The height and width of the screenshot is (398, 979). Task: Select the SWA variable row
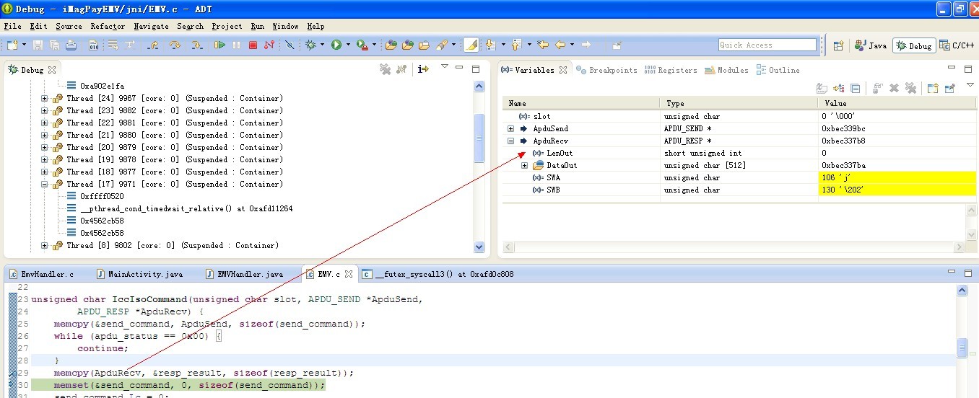point(740,178)
